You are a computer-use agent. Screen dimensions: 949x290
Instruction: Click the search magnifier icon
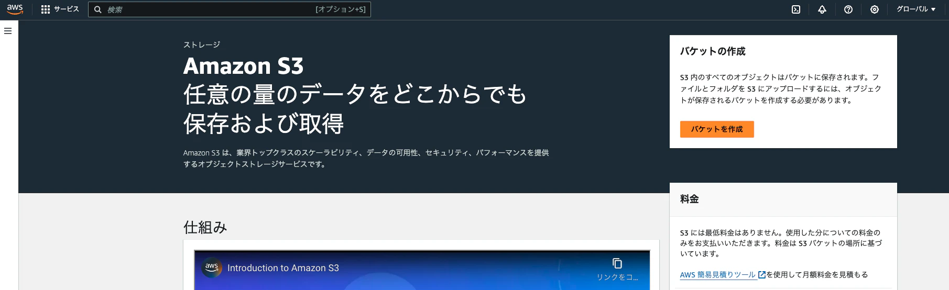[98, 9]
